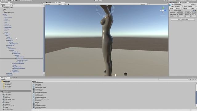Click the Add Component button

[183, 19]
